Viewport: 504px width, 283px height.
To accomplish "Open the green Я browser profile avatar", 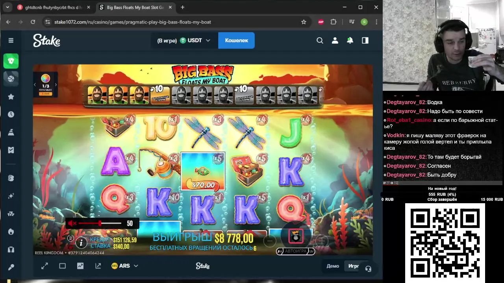I will coord(364,22).
